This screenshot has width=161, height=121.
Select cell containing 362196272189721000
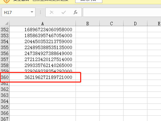pos(43,77)
